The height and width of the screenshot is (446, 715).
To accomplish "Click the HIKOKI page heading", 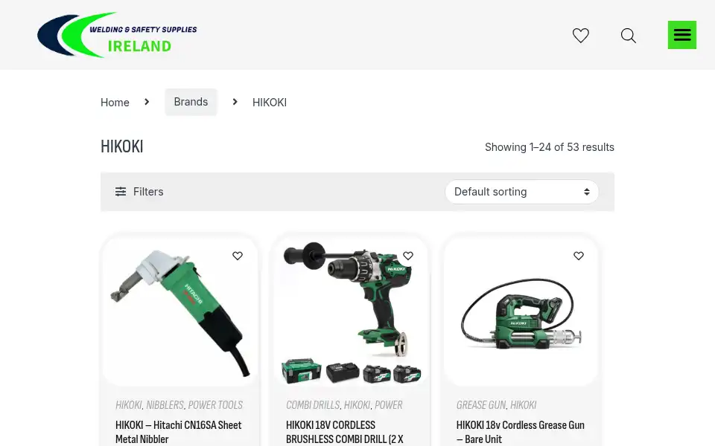I will tap(121, 146).
